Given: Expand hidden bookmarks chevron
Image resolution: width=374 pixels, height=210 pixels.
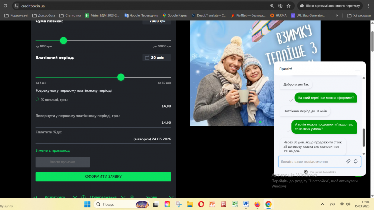Looking at the screenshot, I should tap(337, 15).
